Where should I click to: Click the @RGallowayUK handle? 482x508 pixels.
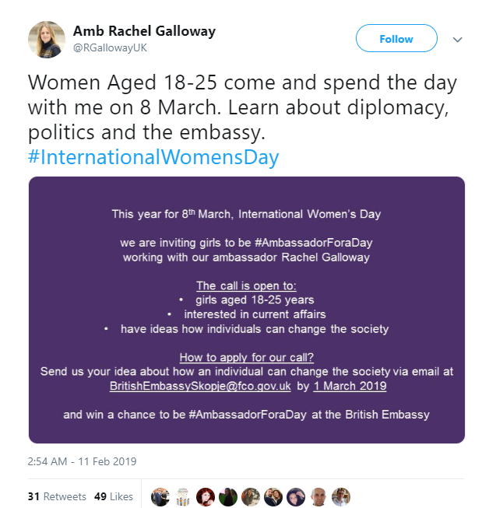(111, 48)
